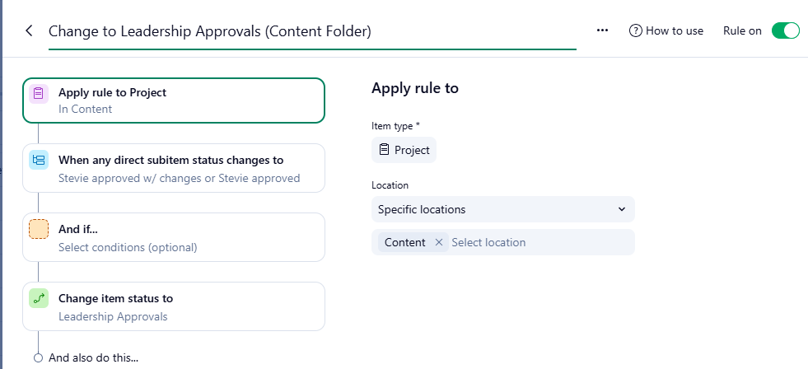Click And also do this to add action
The height and width of the screenshot is (369, 808).
coord(93,357)
